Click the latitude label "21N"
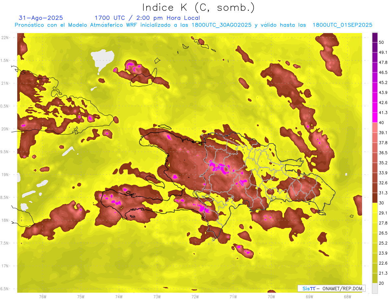 click(5, 83)
